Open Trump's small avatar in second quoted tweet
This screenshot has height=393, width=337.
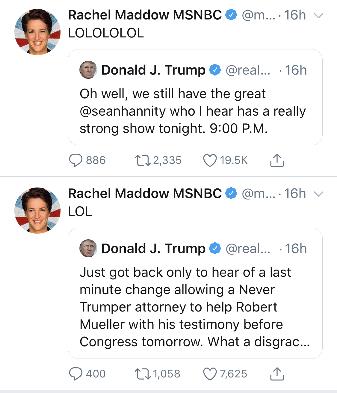88,248
